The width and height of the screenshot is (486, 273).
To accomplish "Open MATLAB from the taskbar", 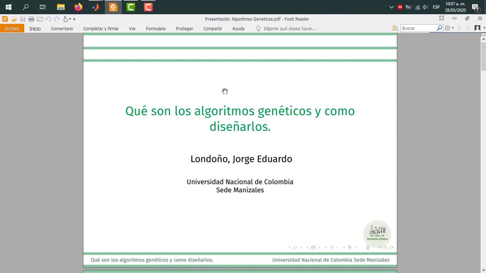I will (96, 7).
